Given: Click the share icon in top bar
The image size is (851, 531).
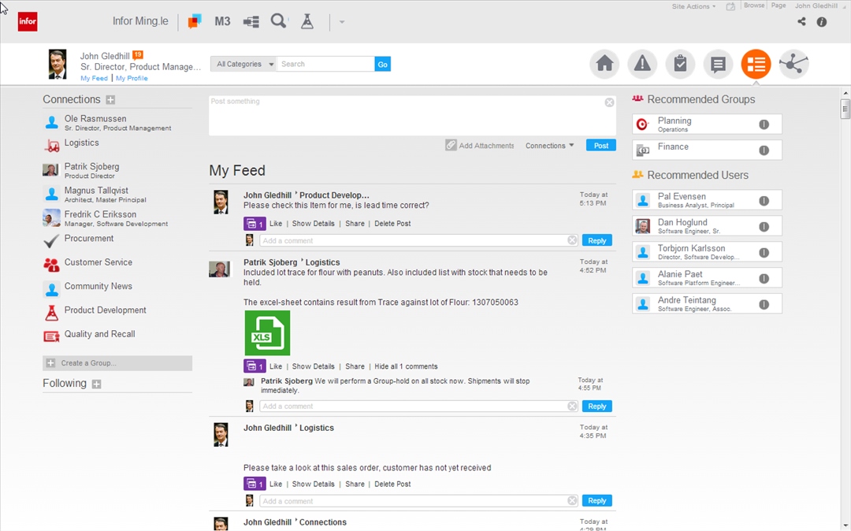Looking at the screenshot, I should point(801,22).
